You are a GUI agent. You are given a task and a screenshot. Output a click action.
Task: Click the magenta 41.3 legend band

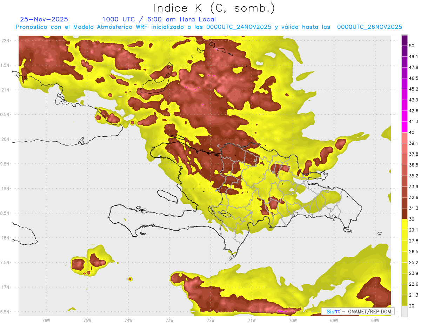coord(405,127)
